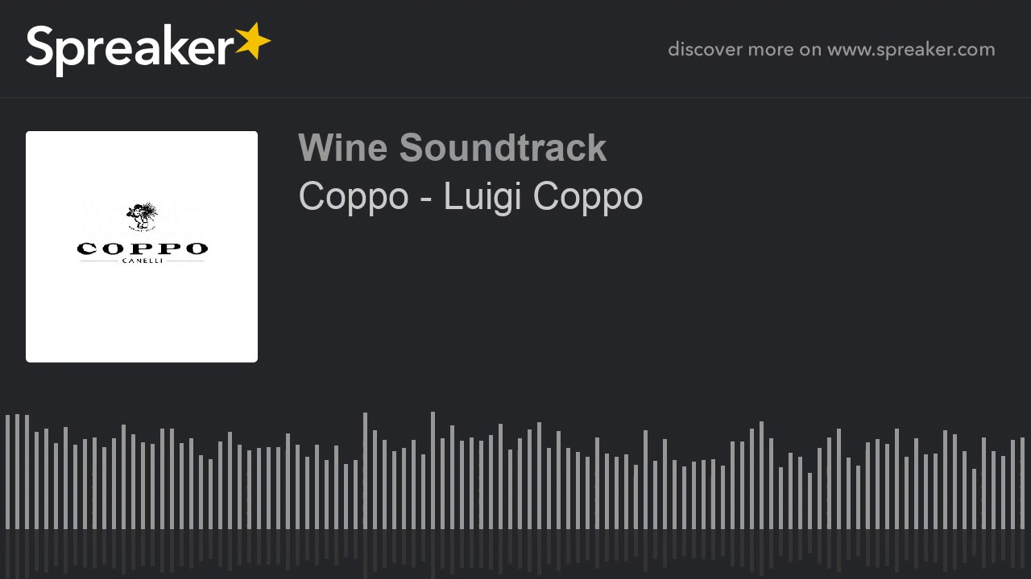Image resolution: width=1031 pixels, height=579 pixels.
Task: Click the divider line beneath the header
Action: (515, 98)
